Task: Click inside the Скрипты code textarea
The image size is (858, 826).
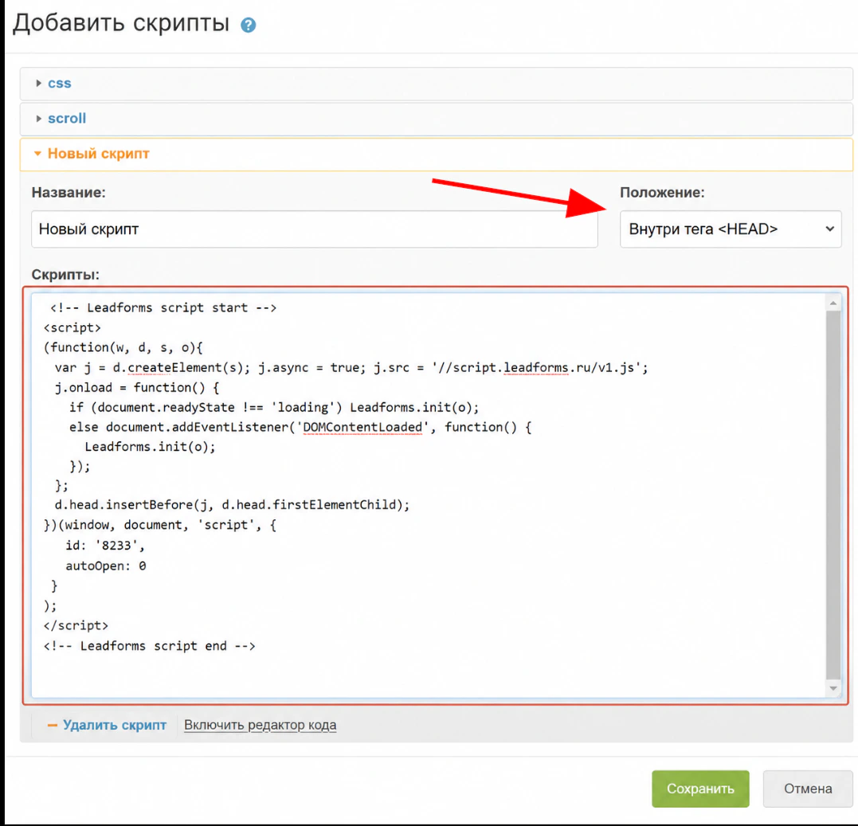Action: 429,495
